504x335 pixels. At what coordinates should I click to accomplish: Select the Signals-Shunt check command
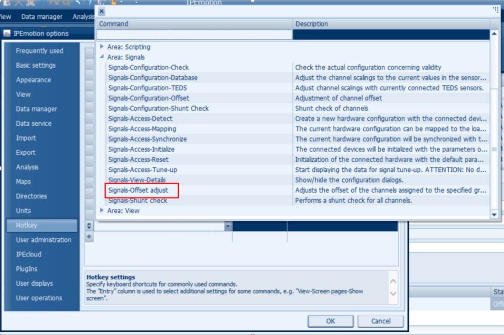click(138, 200)
